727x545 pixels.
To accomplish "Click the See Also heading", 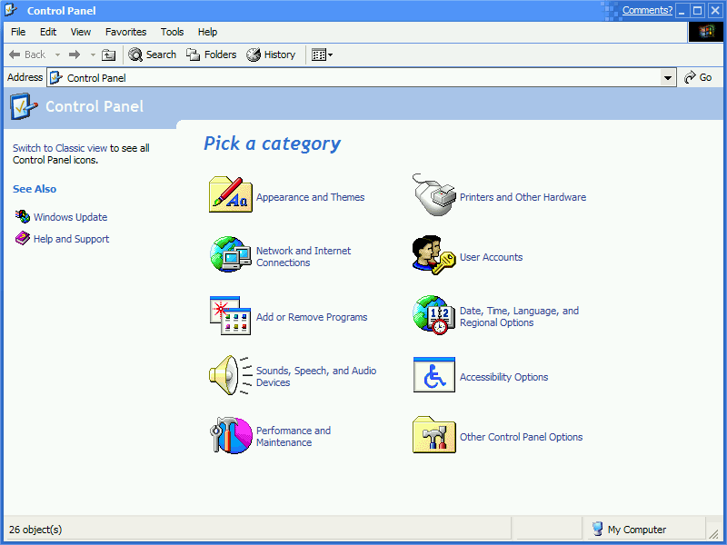I will click(35, 189).
